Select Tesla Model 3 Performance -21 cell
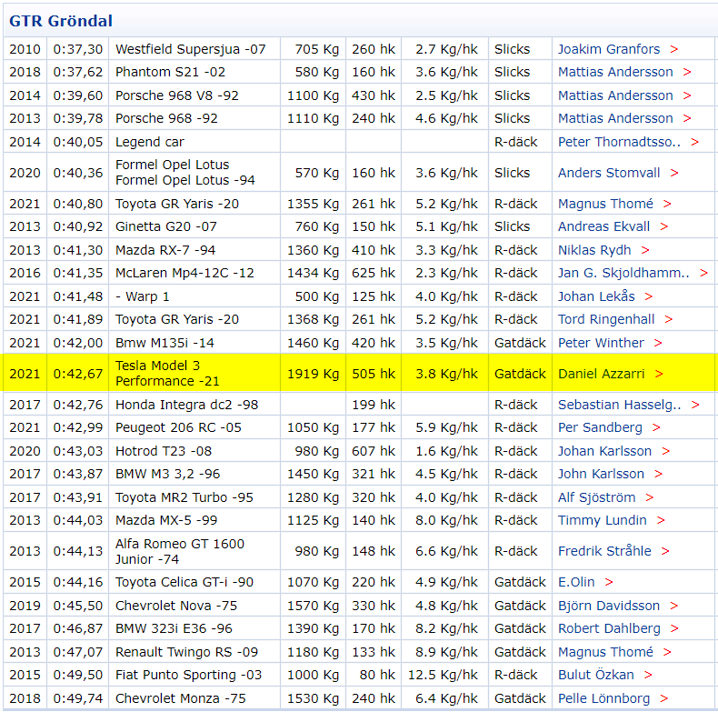Viewport: 718px width, 712px height. point(194,374)
